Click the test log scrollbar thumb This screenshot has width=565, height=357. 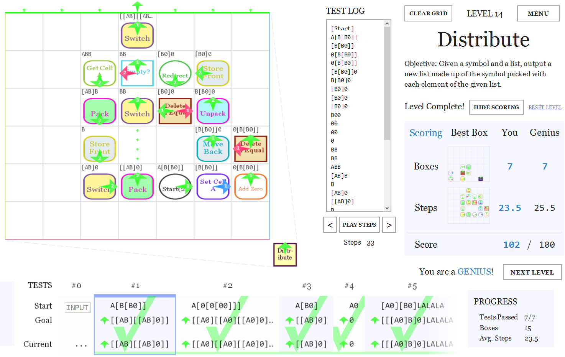pos(387,84)
